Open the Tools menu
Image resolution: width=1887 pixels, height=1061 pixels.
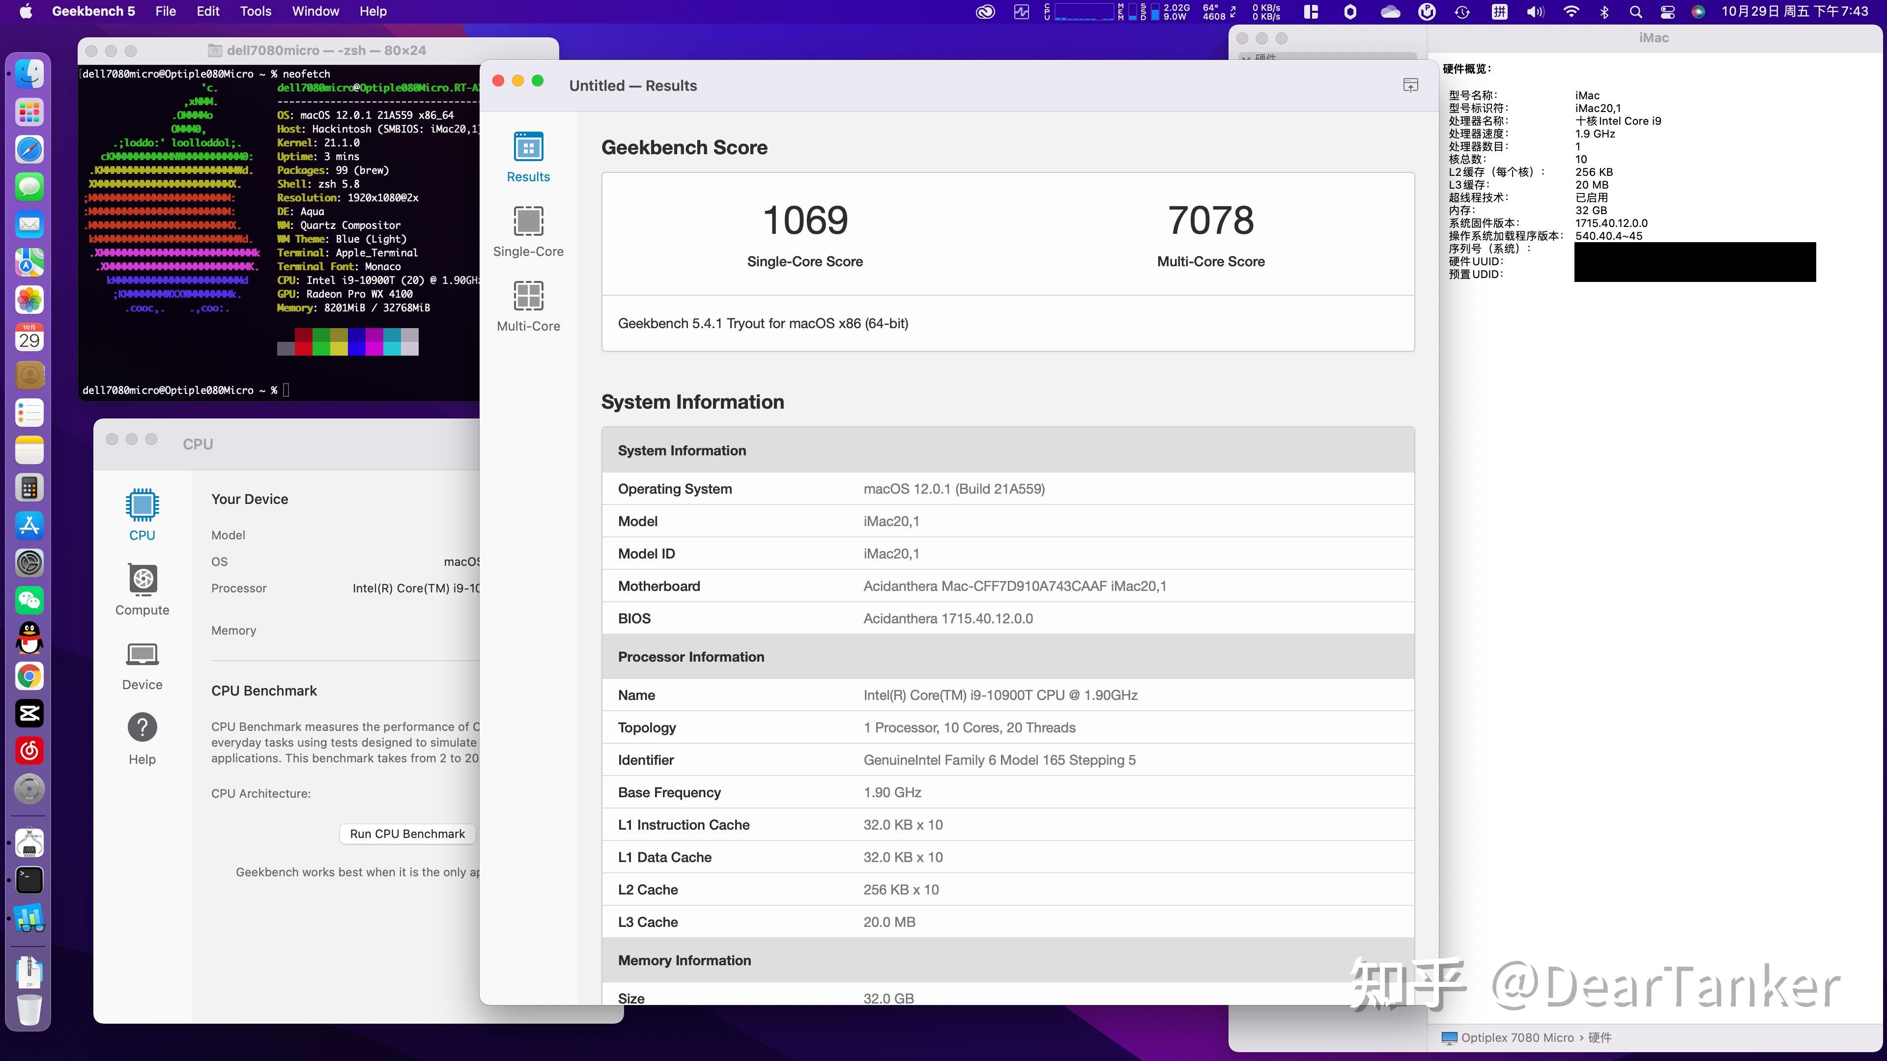[x=256, y=11]
